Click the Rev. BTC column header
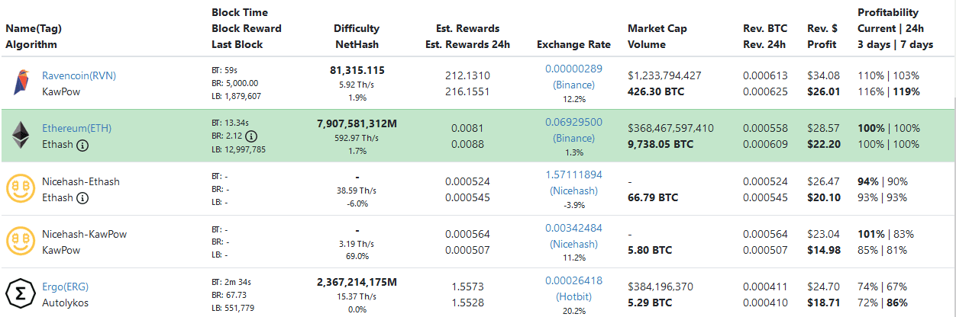Viewport: 956px width, 317px height. (x=764, y=37)
